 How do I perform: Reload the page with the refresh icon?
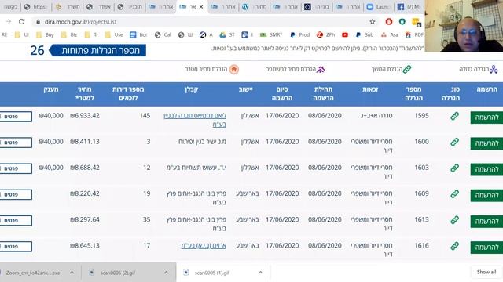point(21,22)
